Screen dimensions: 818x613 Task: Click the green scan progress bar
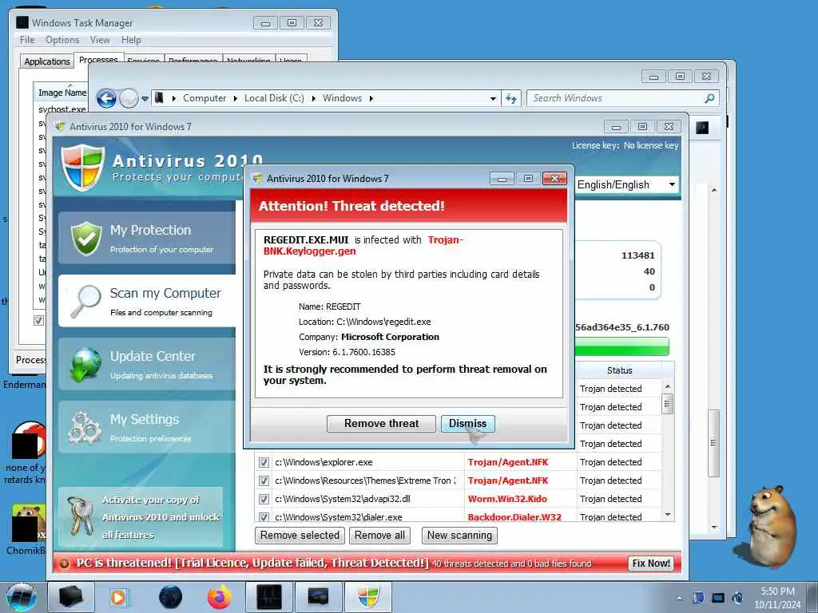point(621,346)
